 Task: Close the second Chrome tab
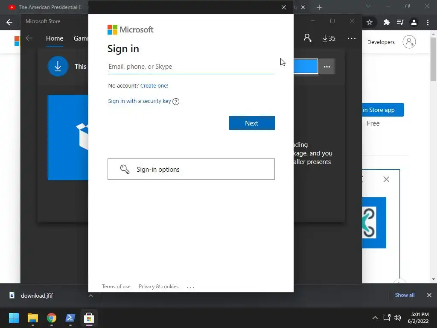pos(303,7)
